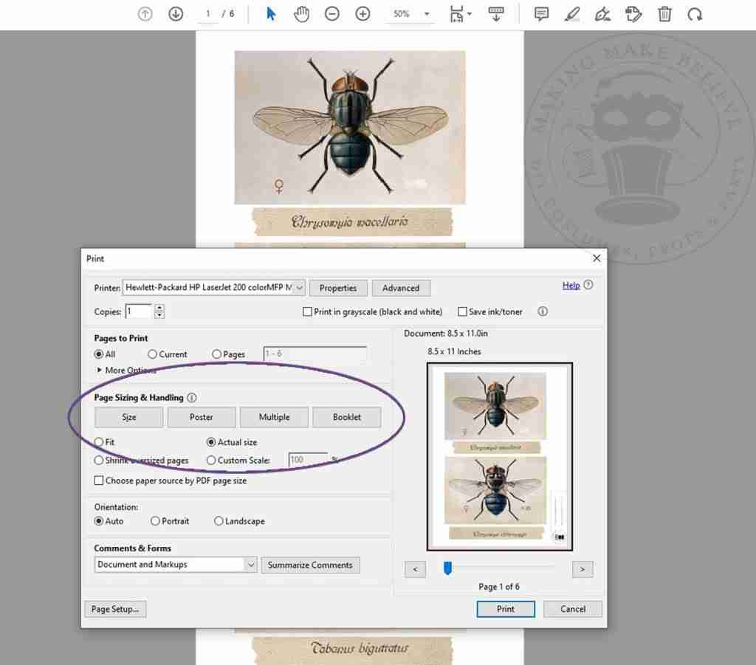Open the Help link
The height and width of the screenshot is (665, 756).
click(x=571, y=286)
